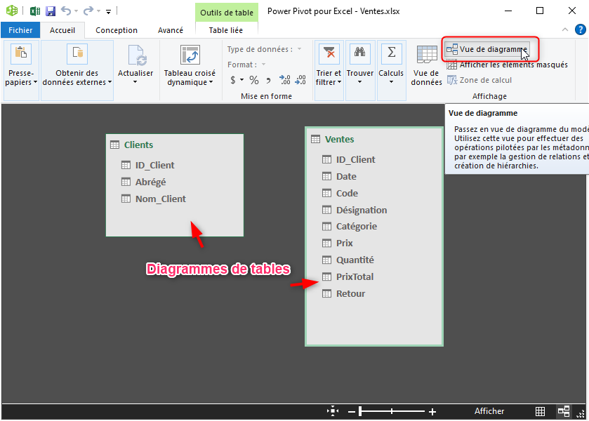Image resolution: width=589 pixels, height=421 pixels.
Task: Open the quick access toolbar customization arrow
Action: tap(108, 12)
